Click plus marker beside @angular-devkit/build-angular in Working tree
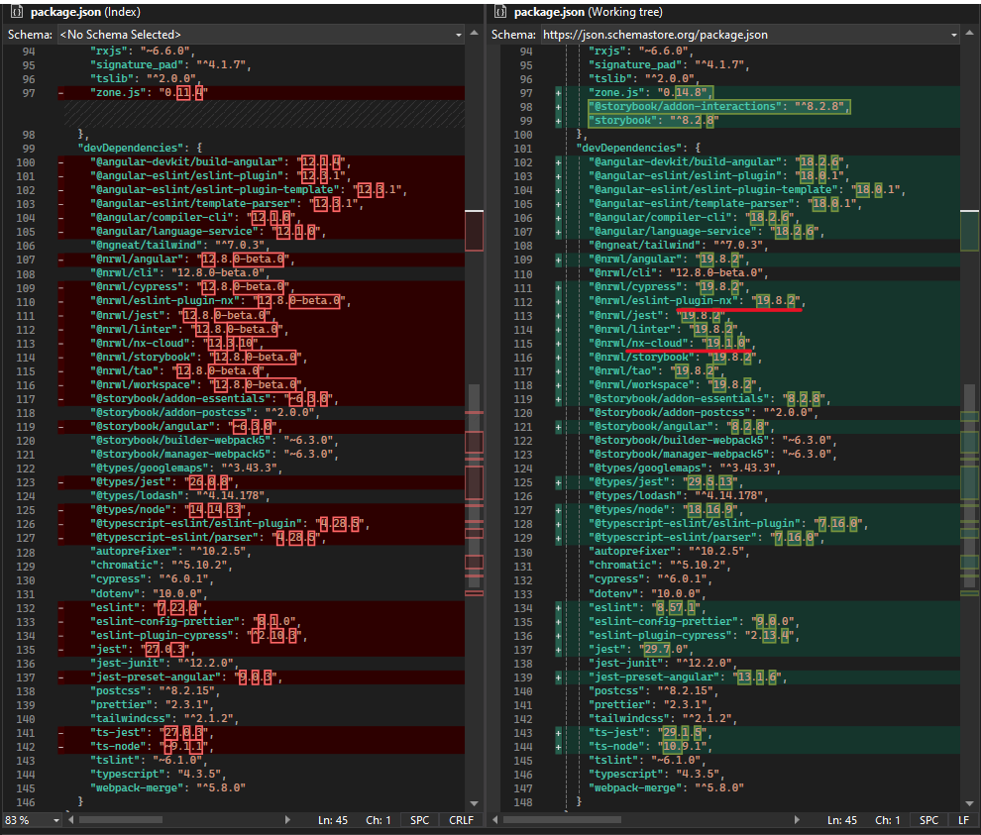Screen dimensions: 981x835 click(558, 162)
